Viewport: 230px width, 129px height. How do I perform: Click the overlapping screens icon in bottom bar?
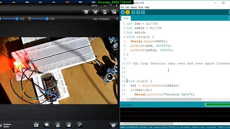[47, 125]
